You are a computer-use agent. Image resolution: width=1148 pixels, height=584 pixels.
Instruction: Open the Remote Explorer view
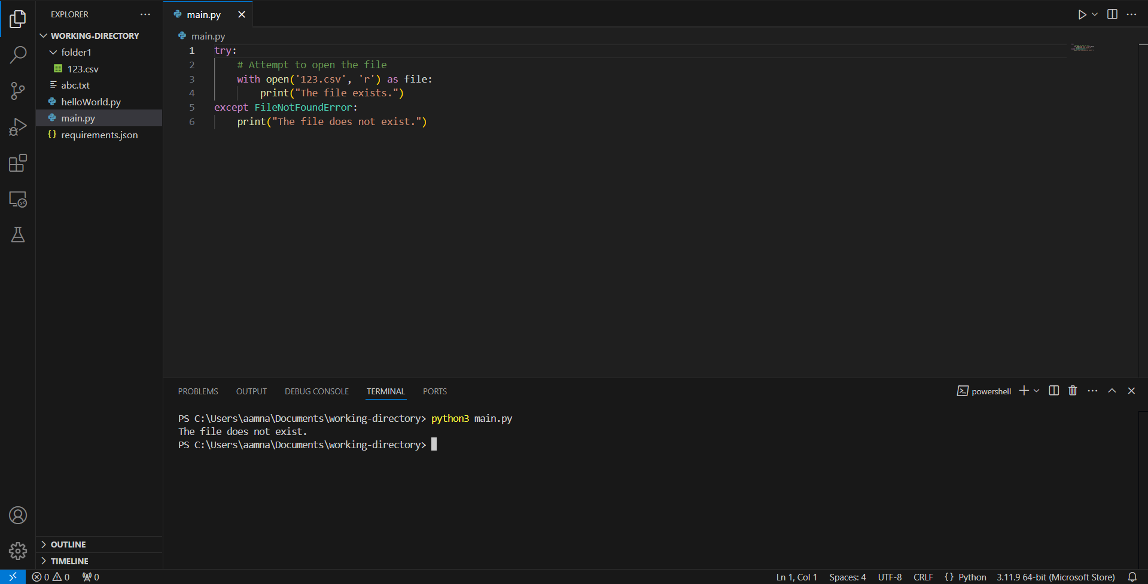18,199
